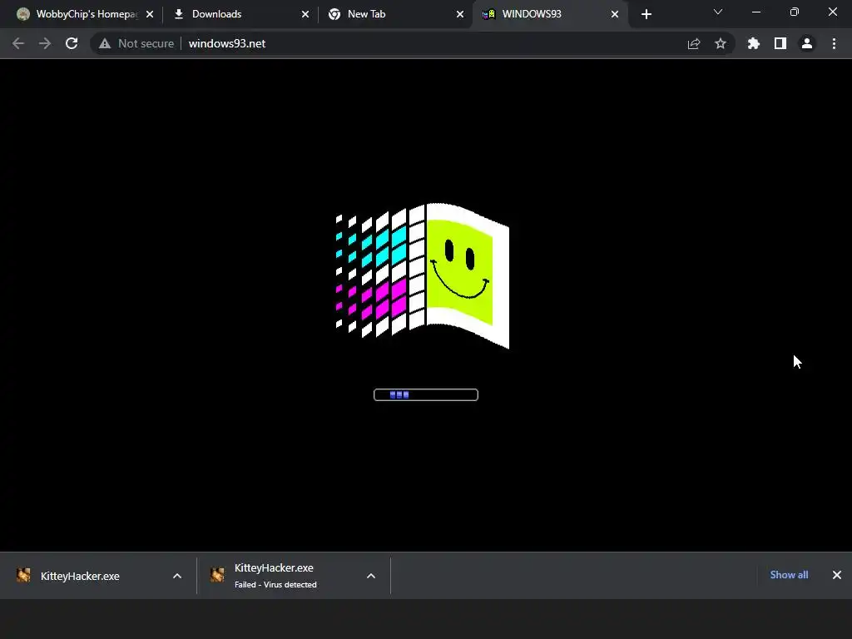Viewport: 852px width, 639px height.
Task: Switch to the Downloads tab
Action: [x=240, y=14]
